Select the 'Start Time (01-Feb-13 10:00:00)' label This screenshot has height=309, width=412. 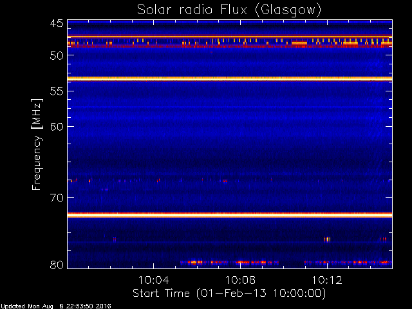(x=229, y=294)
